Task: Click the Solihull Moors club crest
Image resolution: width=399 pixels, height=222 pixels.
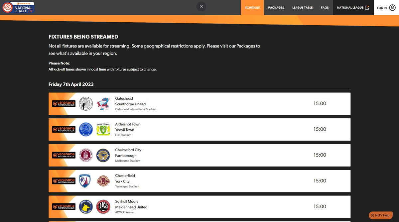Action: coord(86,207)
